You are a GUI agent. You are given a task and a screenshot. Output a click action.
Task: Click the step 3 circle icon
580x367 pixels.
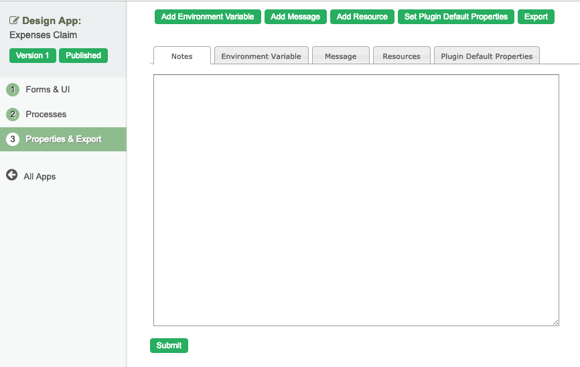(x=12, y=139)
